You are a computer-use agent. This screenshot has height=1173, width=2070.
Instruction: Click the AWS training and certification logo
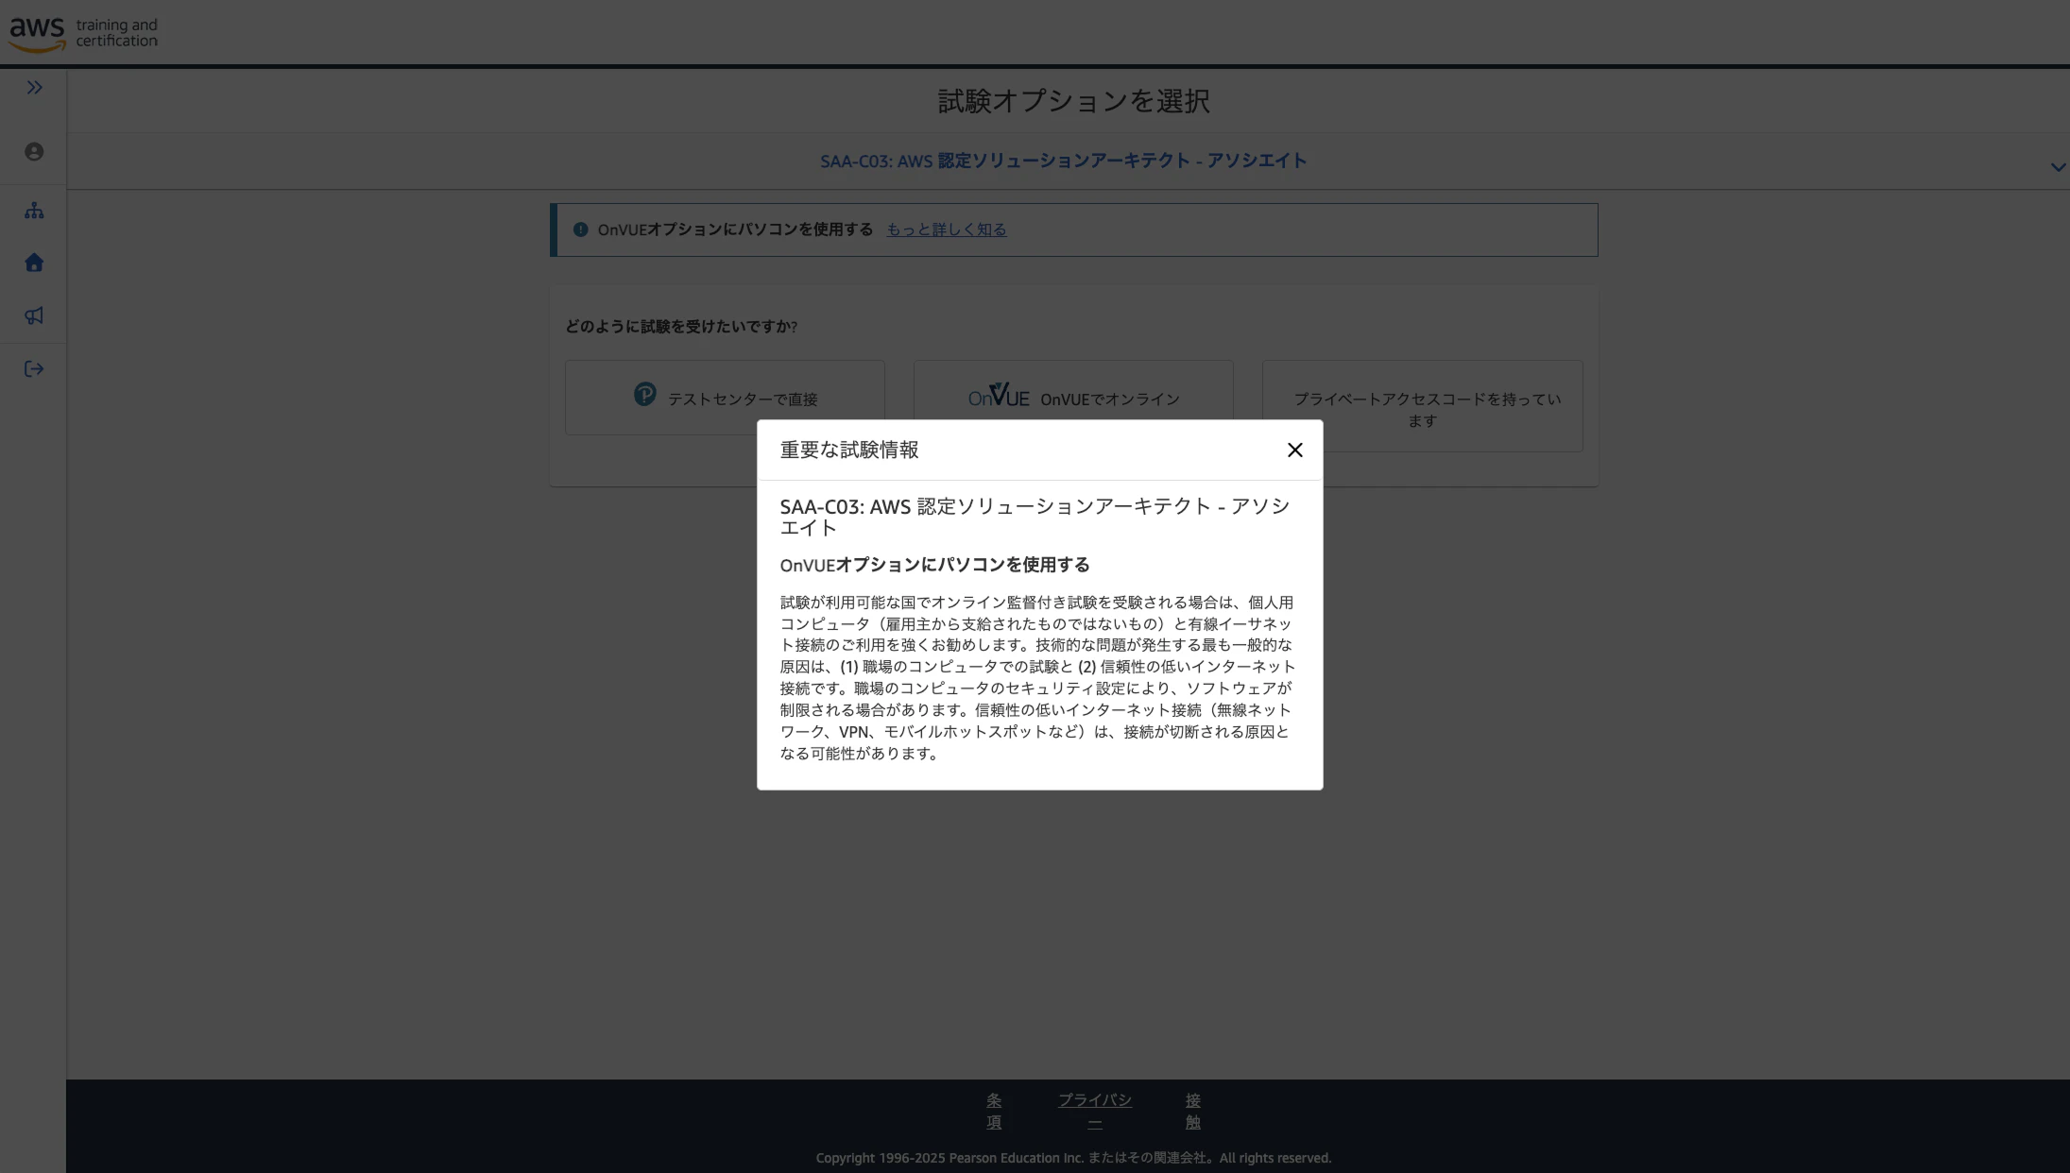[83, 34]
